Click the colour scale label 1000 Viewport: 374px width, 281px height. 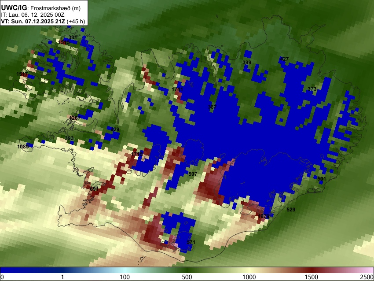coord(249,277)
